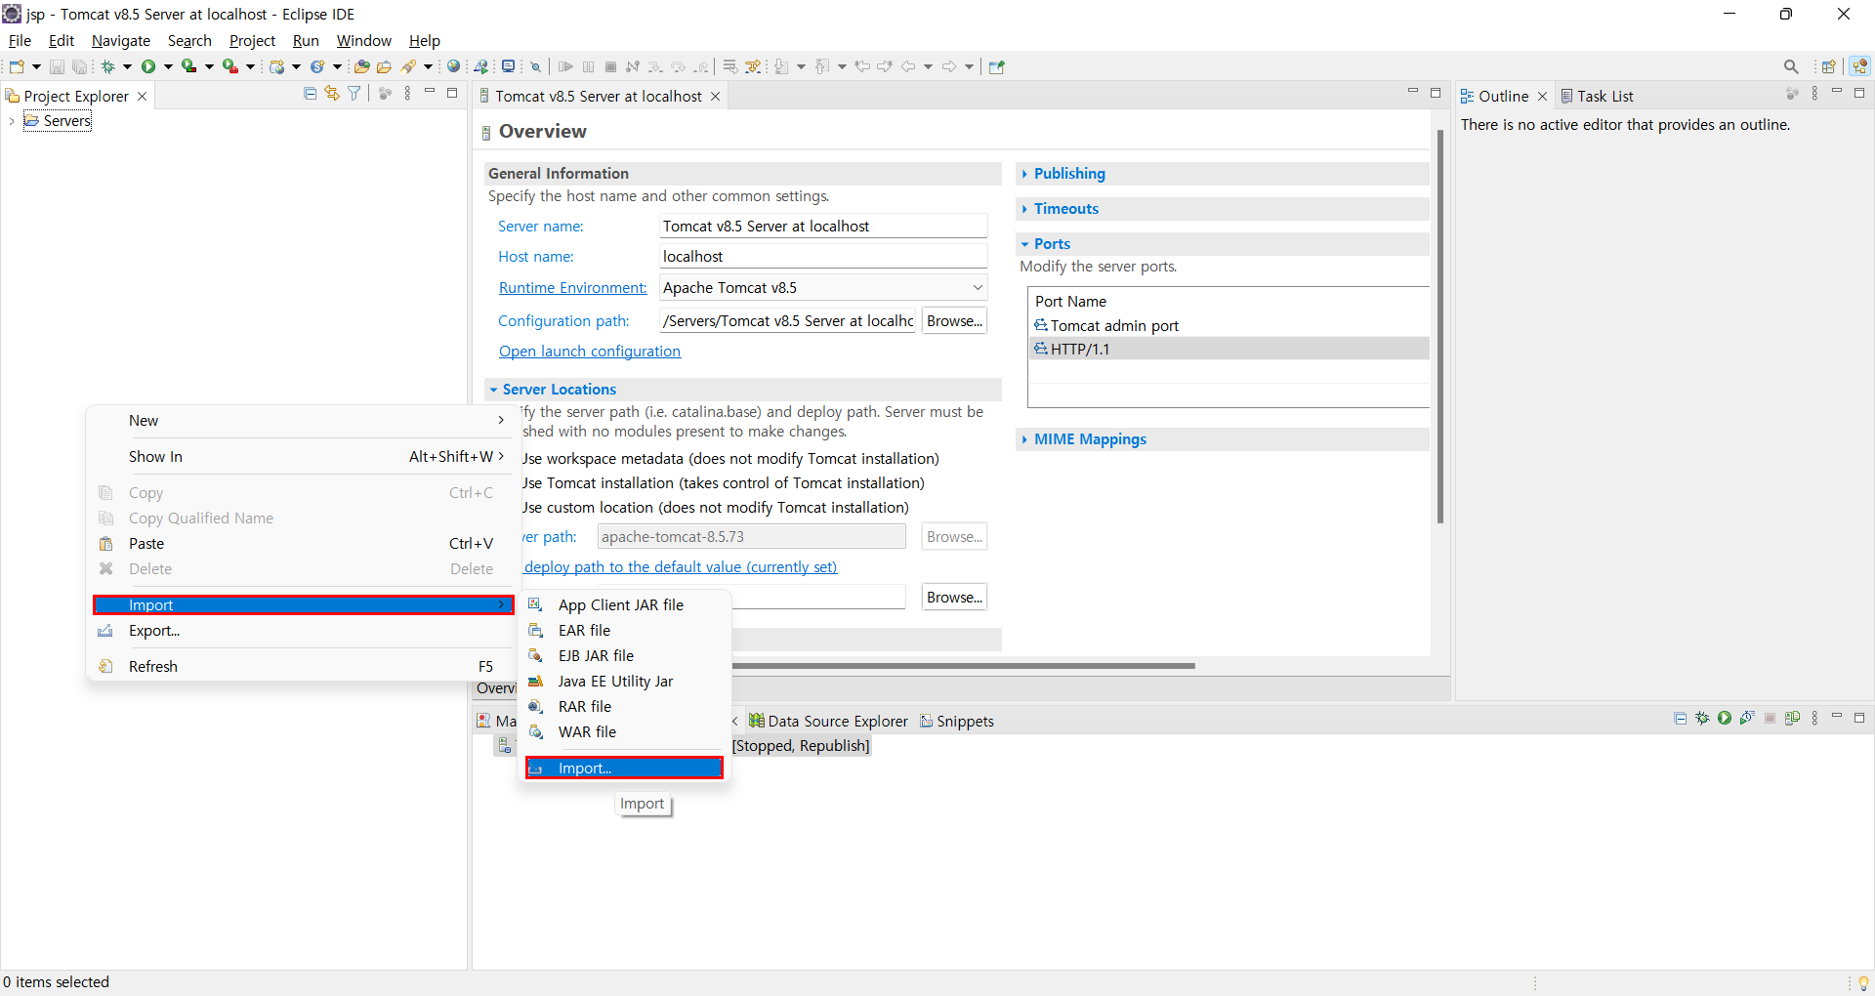Click the publish to server icon in bottom panel
Image resolution: width=1875 pixels, height=996 pixels.
(x=1792, y=719)
